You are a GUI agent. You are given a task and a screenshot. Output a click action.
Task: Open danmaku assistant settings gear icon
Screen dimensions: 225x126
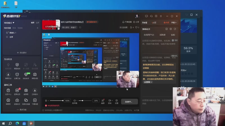pos(171,29)
